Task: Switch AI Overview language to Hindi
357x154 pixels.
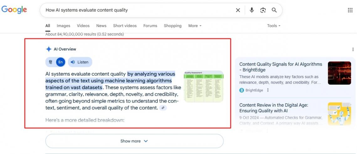Action: [x=50, y=62]
